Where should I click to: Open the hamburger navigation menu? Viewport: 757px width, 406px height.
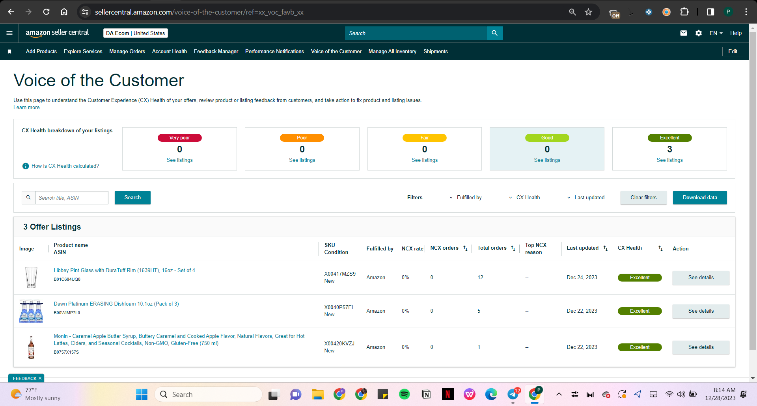point(9,33)
